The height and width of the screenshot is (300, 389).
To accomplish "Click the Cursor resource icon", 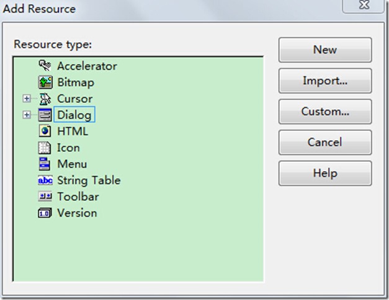I will point(45,99).
